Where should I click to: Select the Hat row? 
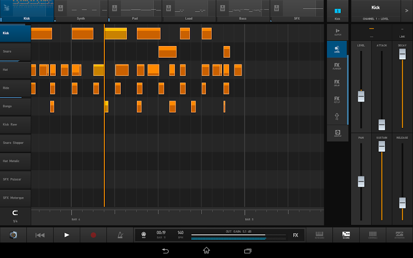pos(15,70)
